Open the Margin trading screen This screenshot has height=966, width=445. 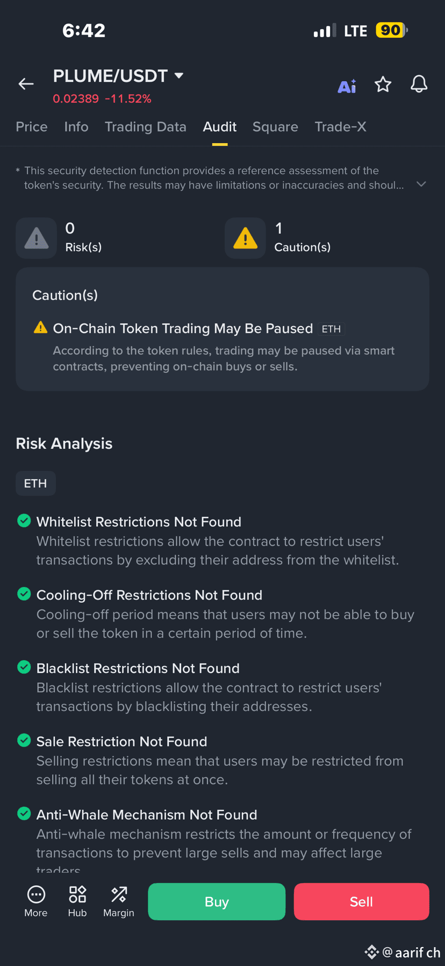coord(118,901)
